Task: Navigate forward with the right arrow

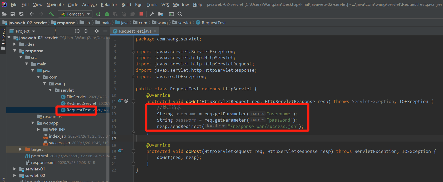Action: 41,14
